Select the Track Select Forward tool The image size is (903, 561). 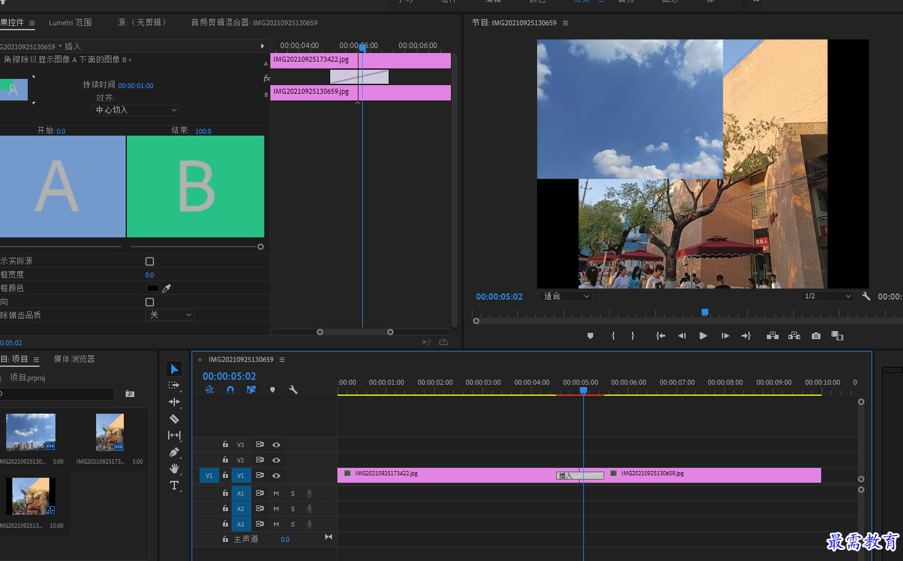[x=174, y=385]
